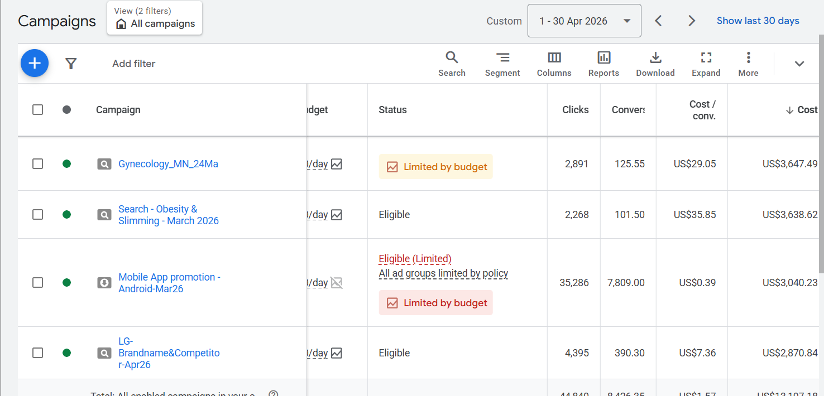Toggle the select-all header checkbox
The height and width of the screenshot is (396, 824).
[37, 110]
